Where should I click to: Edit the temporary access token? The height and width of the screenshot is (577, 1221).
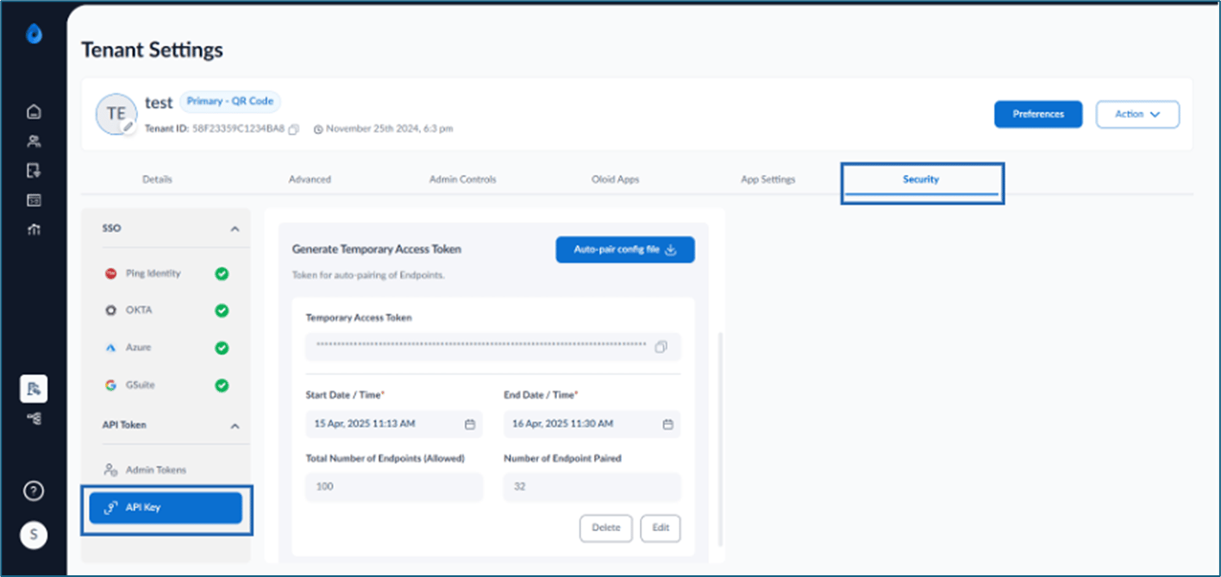661,528
